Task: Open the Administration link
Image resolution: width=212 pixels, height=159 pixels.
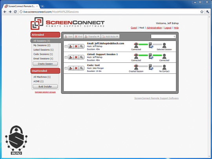Action: (x=154, y=28)
